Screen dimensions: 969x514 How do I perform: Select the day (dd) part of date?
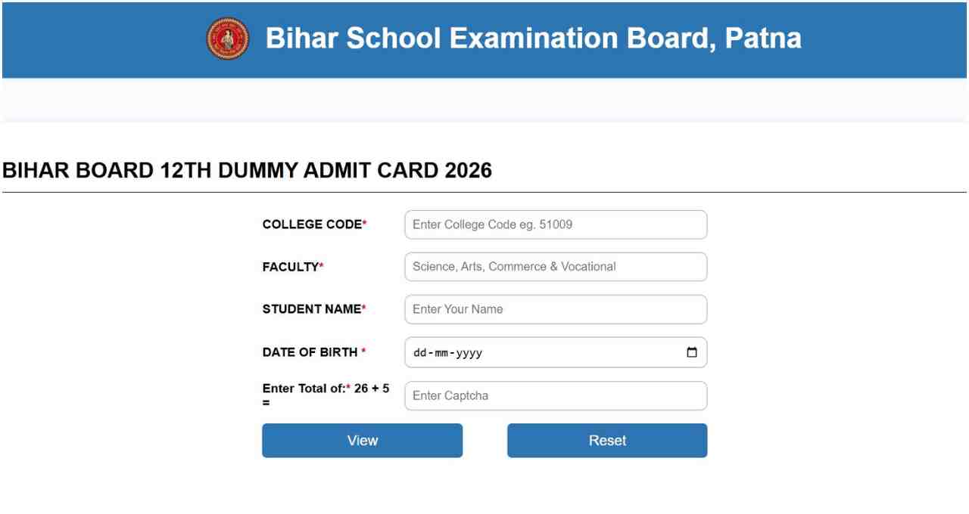point(419,353)
